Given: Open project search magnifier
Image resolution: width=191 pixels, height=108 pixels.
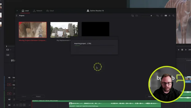Looking at the screenshot, I should pos(173,16).
